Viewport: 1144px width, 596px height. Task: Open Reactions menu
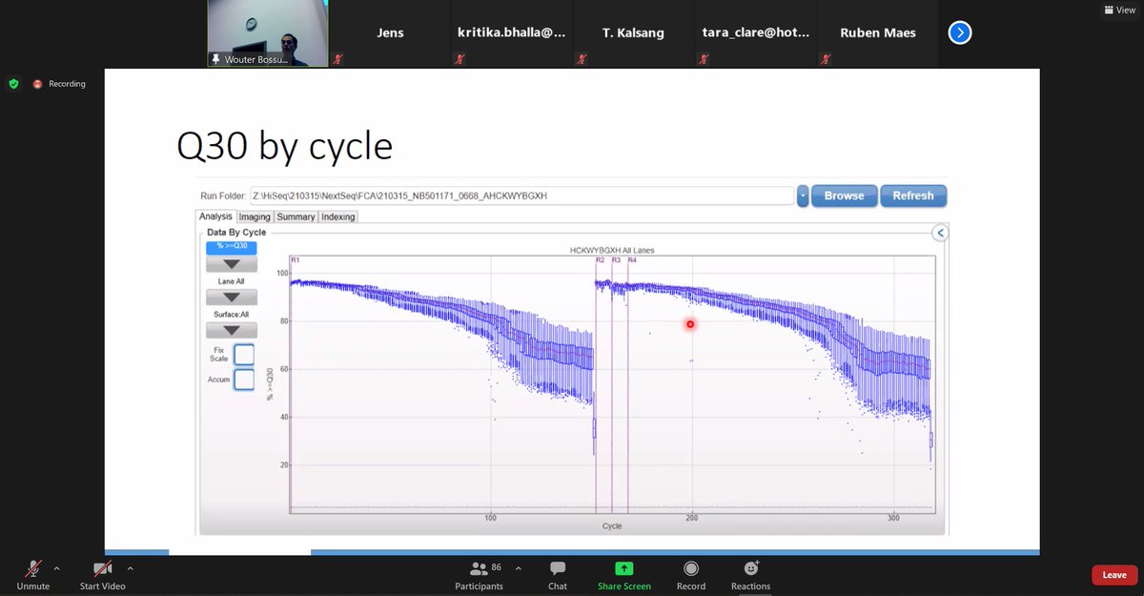click(750, 573)
